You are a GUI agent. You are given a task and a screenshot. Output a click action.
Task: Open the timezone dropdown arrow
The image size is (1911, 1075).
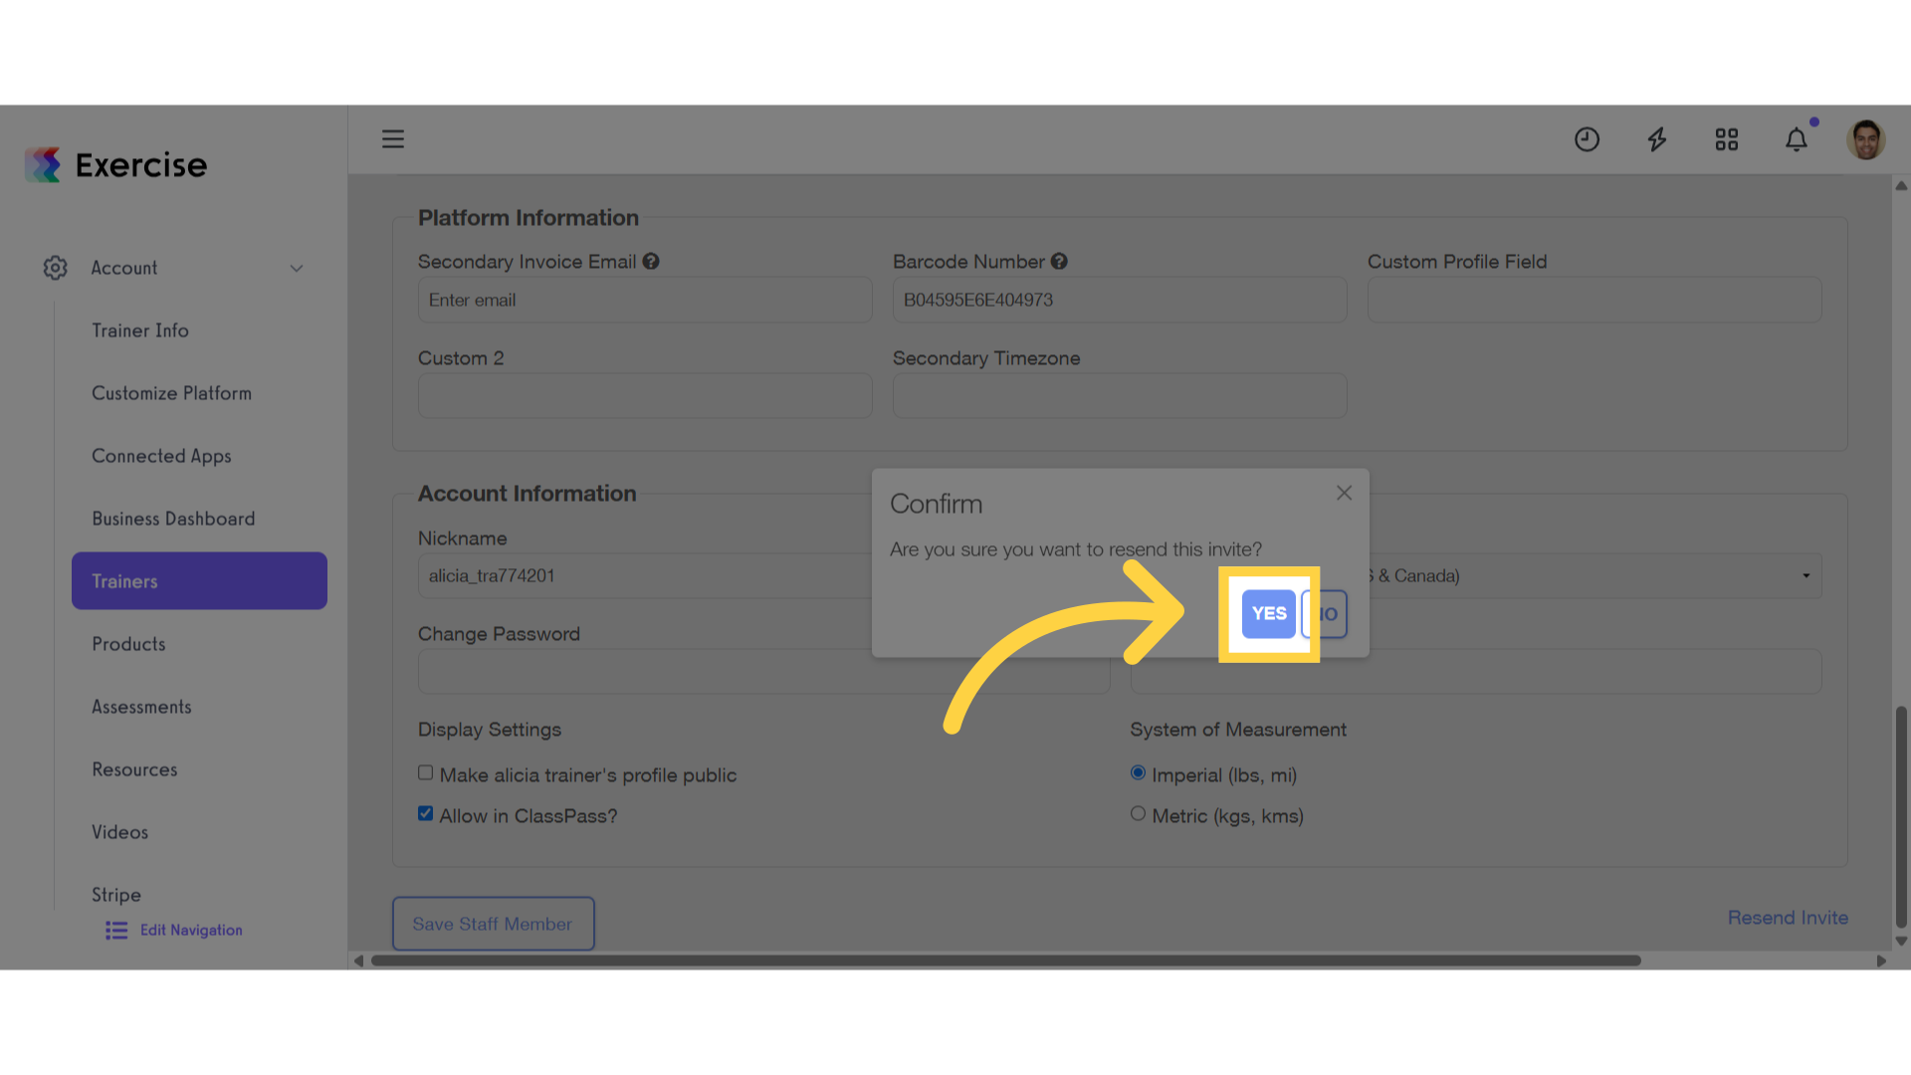pyautogui.click(x=1805, y=575)
